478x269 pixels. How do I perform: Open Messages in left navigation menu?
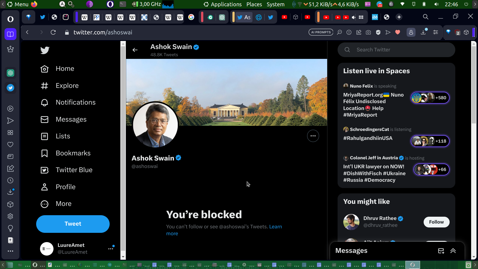point(63,120)
